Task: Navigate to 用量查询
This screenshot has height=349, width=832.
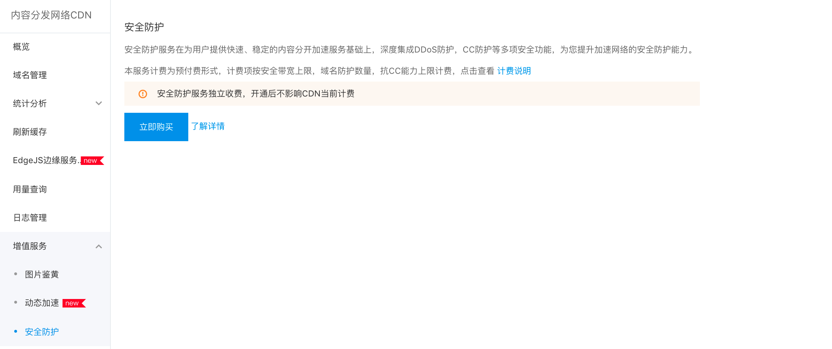Action: (55, 189)
